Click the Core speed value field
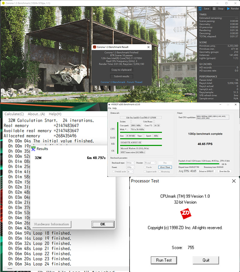The image size is (240, 272). click(x=136, y=125)
